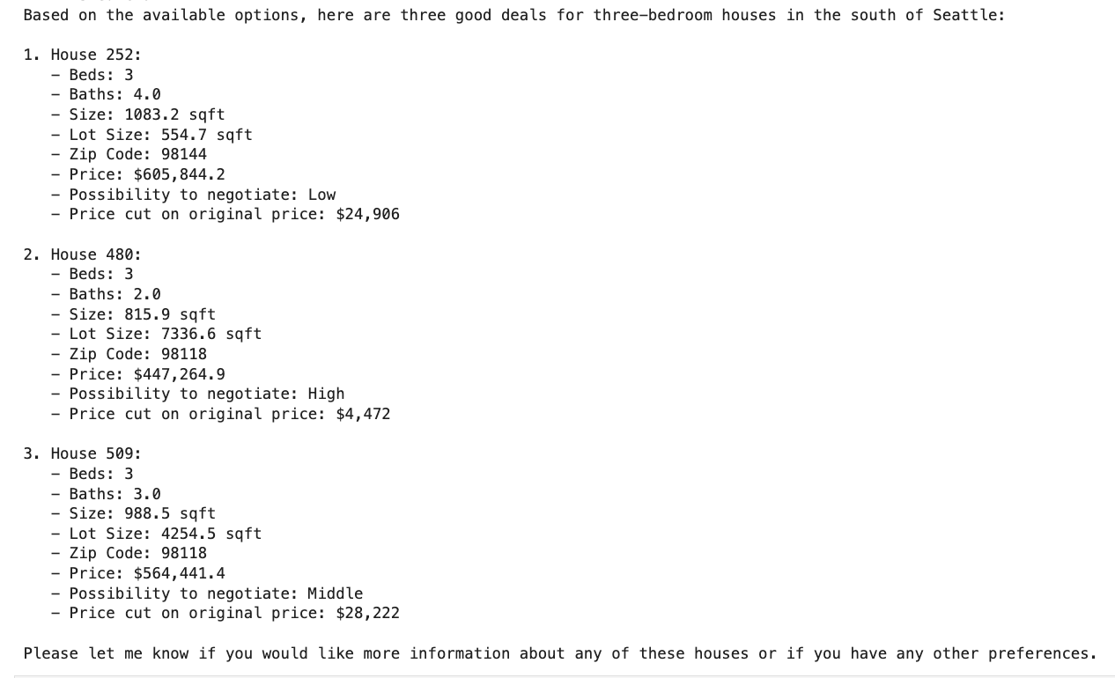Click the closing "Please let me know" sentence
Viewport: 1115px width, 678px height.
click(x=559, y=653)
